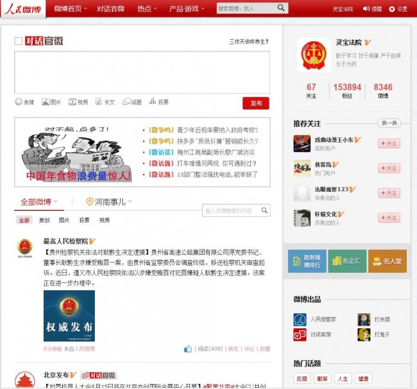This screenshot has height=389, width=417.
Task: Click the 灵宝法院 court emblem avatar
Action: pyautogui.click(x=314, y=55)
